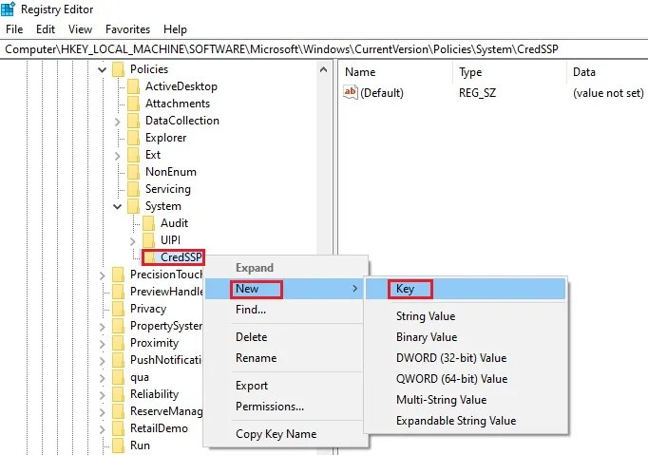Open the Help menu
The height and width of the screenshot is (455, 648).
[175, 29]
